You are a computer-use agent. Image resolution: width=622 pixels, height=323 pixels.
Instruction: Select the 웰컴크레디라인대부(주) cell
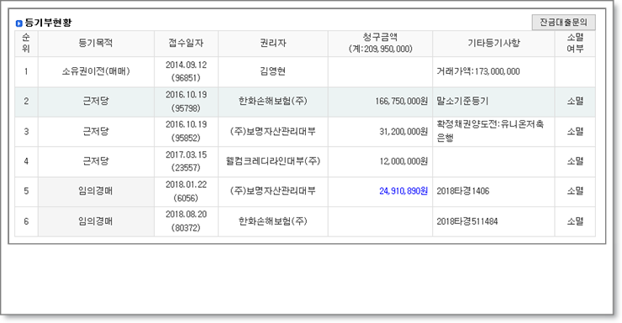(x=273, y=162)
